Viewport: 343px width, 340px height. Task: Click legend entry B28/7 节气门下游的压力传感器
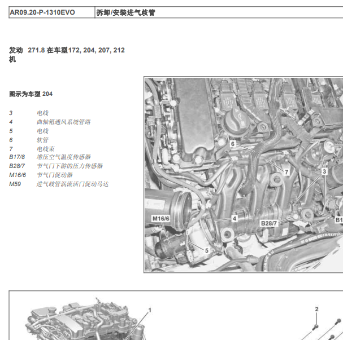(x=56, y=166)
